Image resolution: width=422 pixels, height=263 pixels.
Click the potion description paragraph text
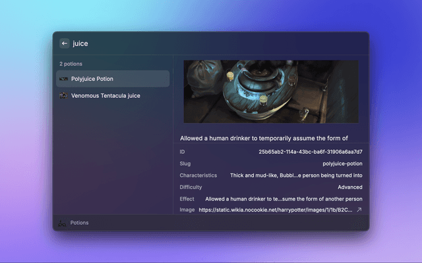tap(264, 139)
